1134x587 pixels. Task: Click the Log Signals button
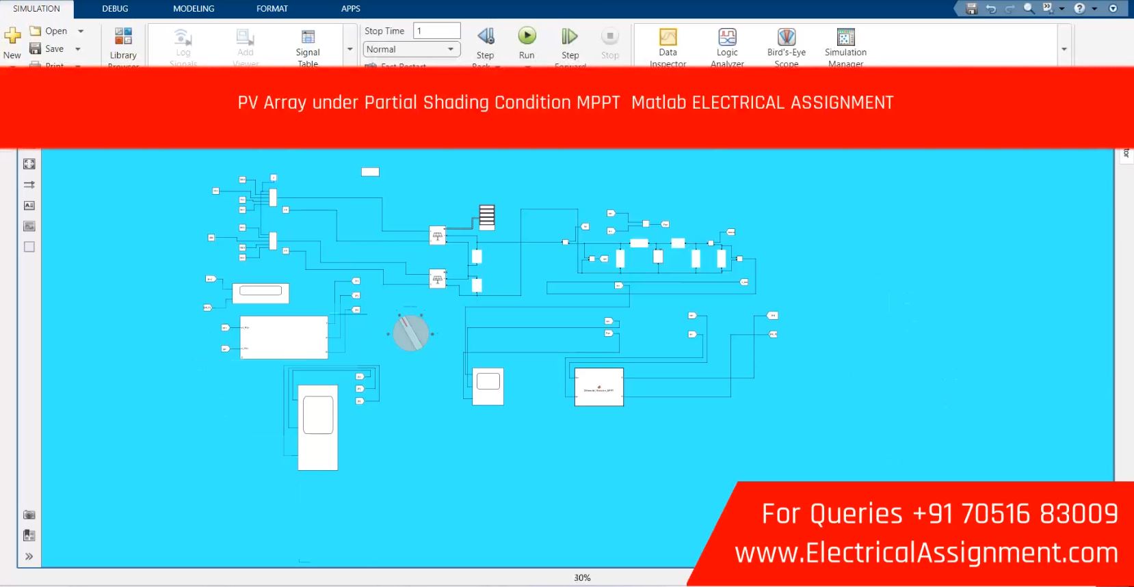click(x=183, y=46)
